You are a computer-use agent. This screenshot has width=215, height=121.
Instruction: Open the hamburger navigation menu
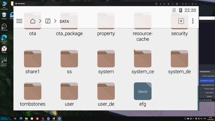click(x=19, y=21)
